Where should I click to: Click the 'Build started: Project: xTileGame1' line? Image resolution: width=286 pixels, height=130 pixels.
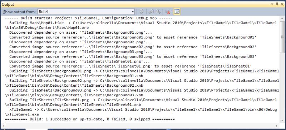click(88, 18)
